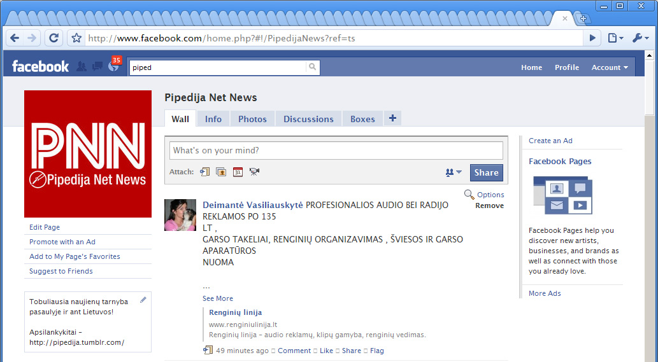Open the friend requests icon in header
Viewport: 658px width, 362px height.
(x=82, y=67)
